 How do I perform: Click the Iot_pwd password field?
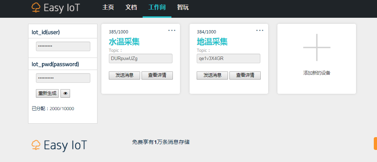(63, 78)
